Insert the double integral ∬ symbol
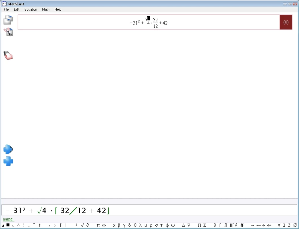Viewport: 299px width, 229px height. click(x=225, y=225)
